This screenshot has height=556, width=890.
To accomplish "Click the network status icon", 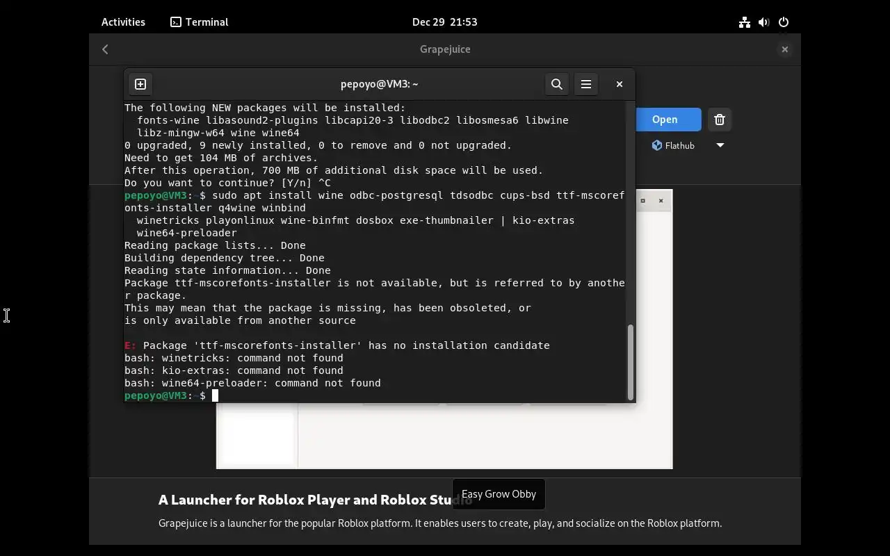I will pyautogui.click(x=745, y=22).
